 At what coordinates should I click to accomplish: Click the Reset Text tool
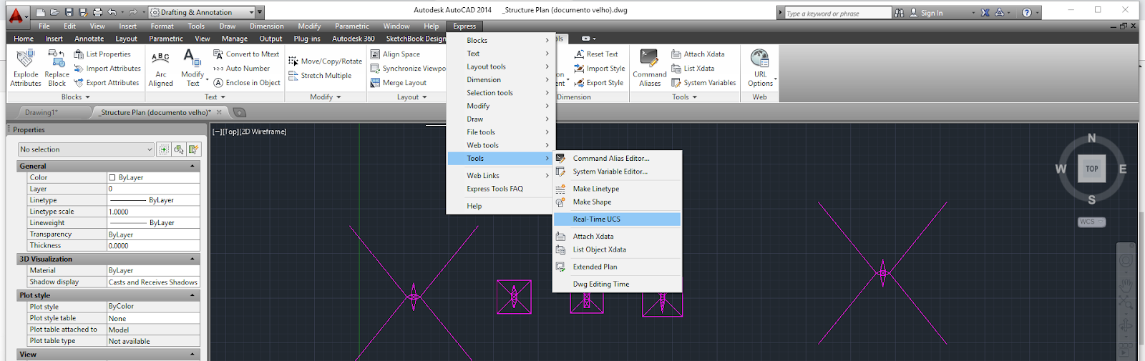pos(596,54)
